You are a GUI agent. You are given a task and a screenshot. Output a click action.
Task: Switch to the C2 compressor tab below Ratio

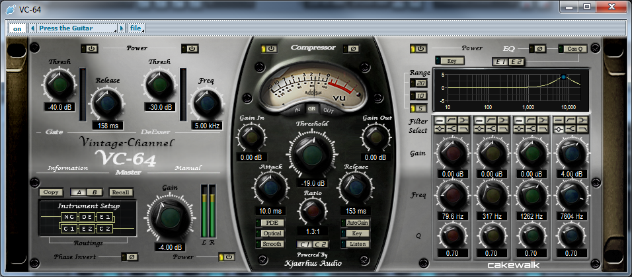pos(321,244)
